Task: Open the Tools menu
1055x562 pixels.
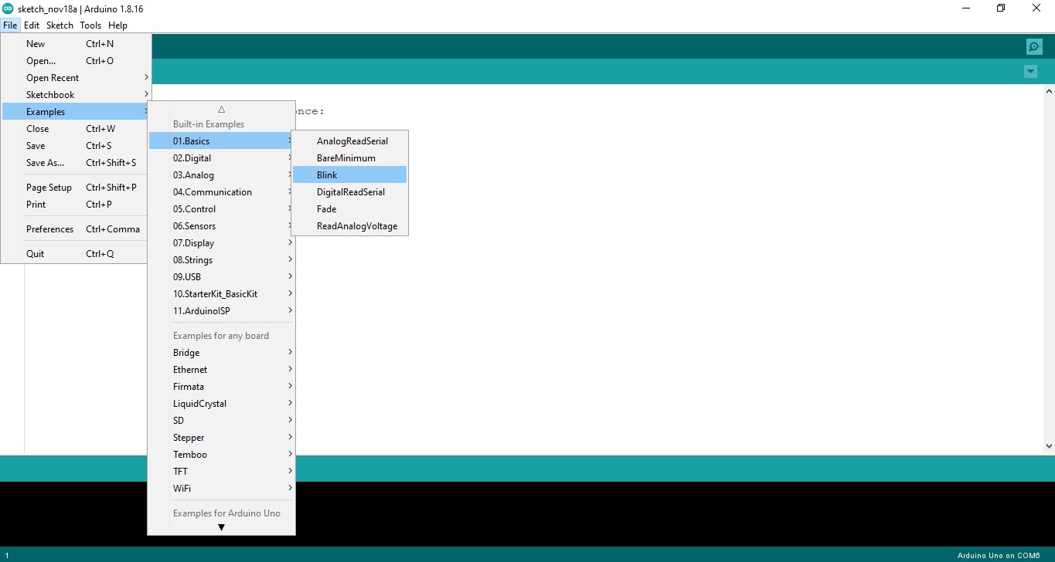Action: point(90,25)
